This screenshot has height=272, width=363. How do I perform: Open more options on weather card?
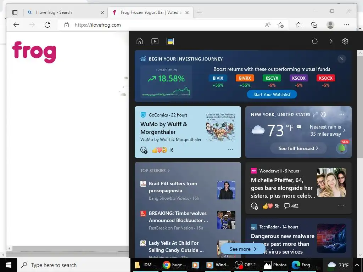(x=341, y=114)
